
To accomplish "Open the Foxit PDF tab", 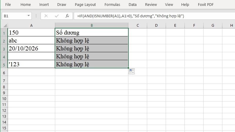I will point(206,5).
